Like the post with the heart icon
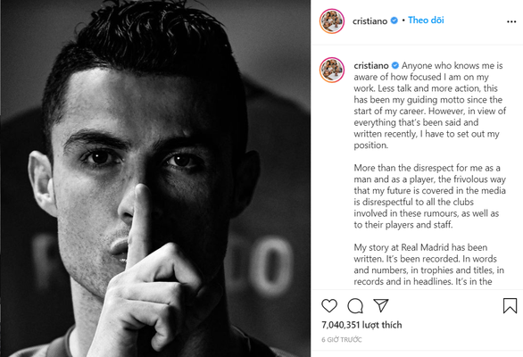 coord(328,305)
